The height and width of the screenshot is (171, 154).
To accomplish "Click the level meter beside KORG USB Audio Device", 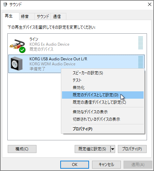I will [141, 62].
